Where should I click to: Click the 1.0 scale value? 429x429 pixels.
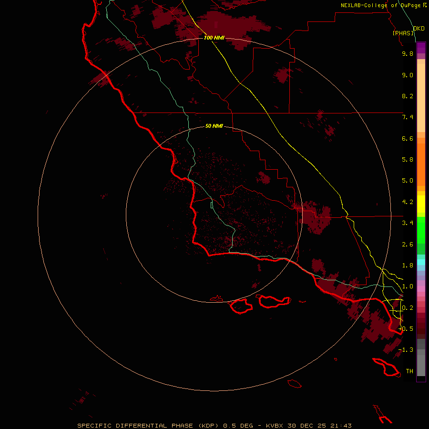click(408, 286)
